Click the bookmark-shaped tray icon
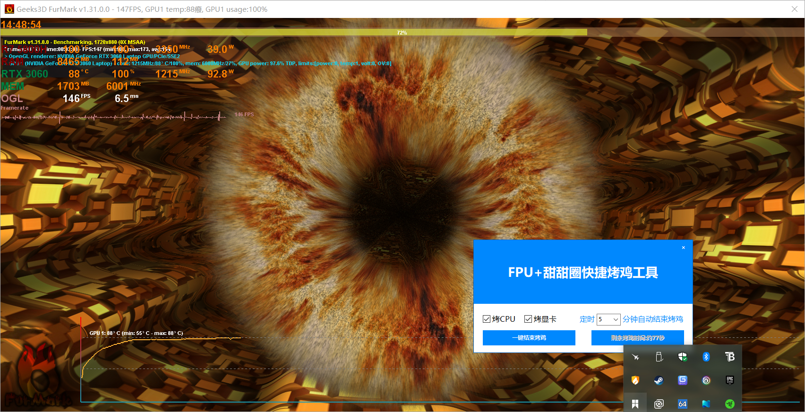 [635, 404]
